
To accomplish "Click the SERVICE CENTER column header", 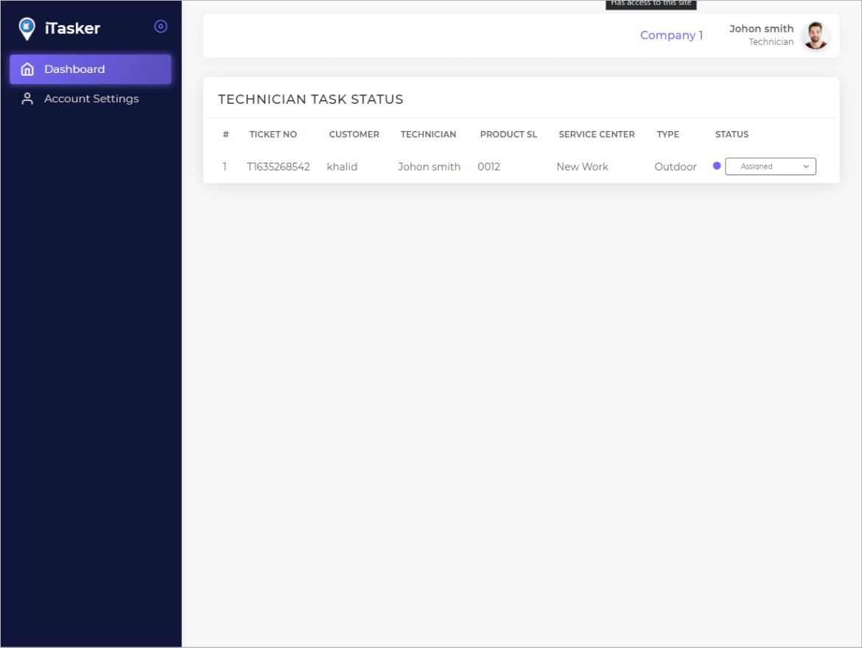I will 596,134.
